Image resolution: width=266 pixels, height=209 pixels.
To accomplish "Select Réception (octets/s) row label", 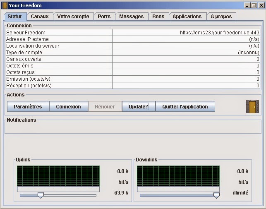I will coord(29,86).
